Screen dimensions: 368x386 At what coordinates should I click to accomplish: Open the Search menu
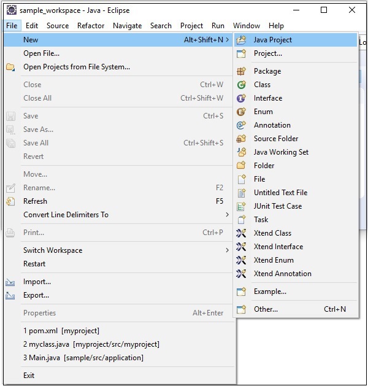[161, 26]
